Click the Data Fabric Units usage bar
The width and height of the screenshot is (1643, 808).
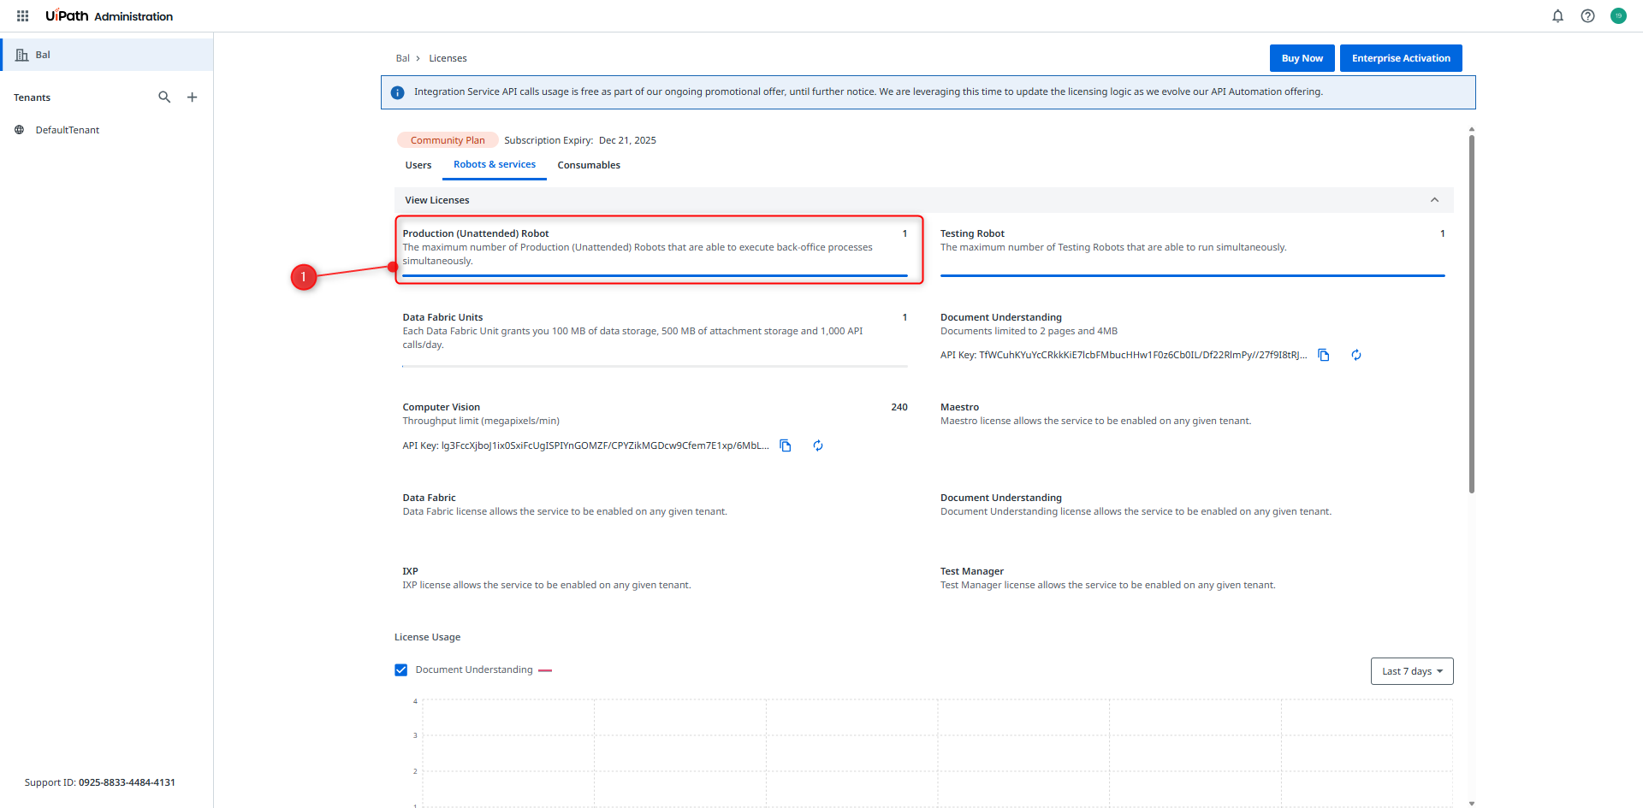click(655, 366)
